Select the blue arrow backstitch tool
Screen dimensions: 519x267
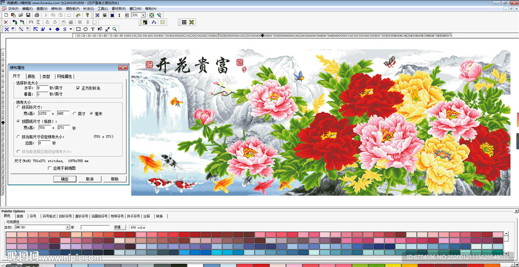pos(35,29)
